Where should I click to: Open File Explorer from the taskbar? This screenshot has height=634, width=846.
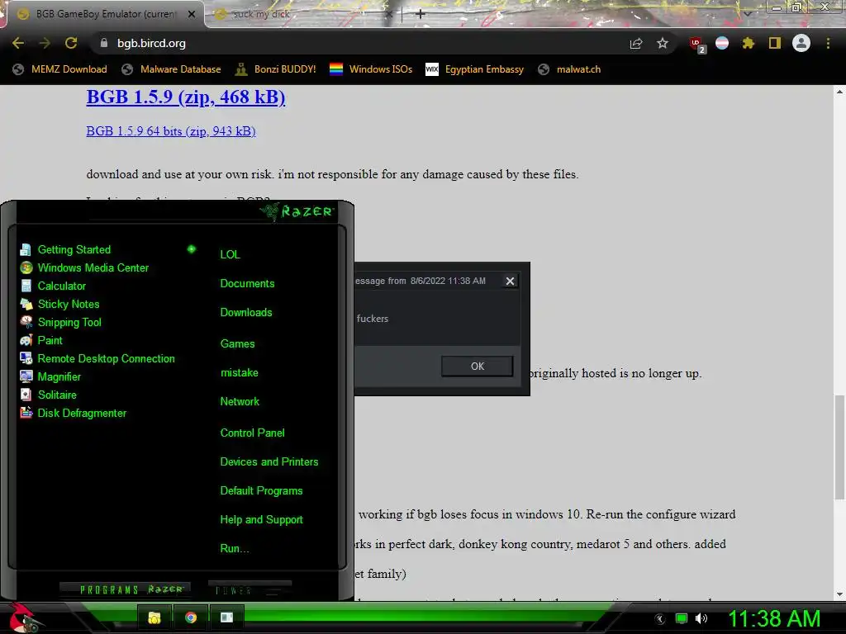pos(154,617)
